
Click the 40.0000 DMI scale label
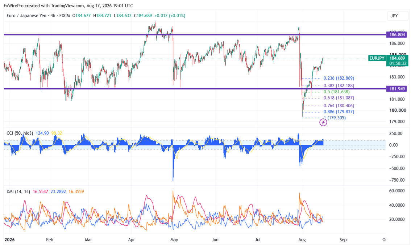coord(397,205)
